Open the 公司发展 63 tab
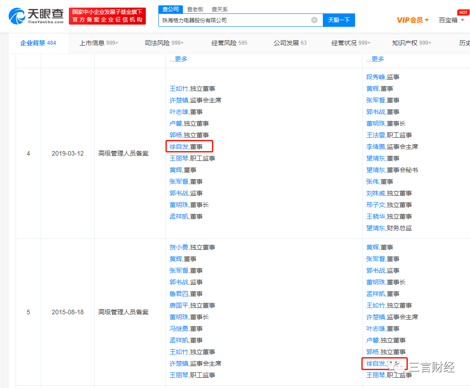This screenshot has height=388, width=470. point(290,43)
